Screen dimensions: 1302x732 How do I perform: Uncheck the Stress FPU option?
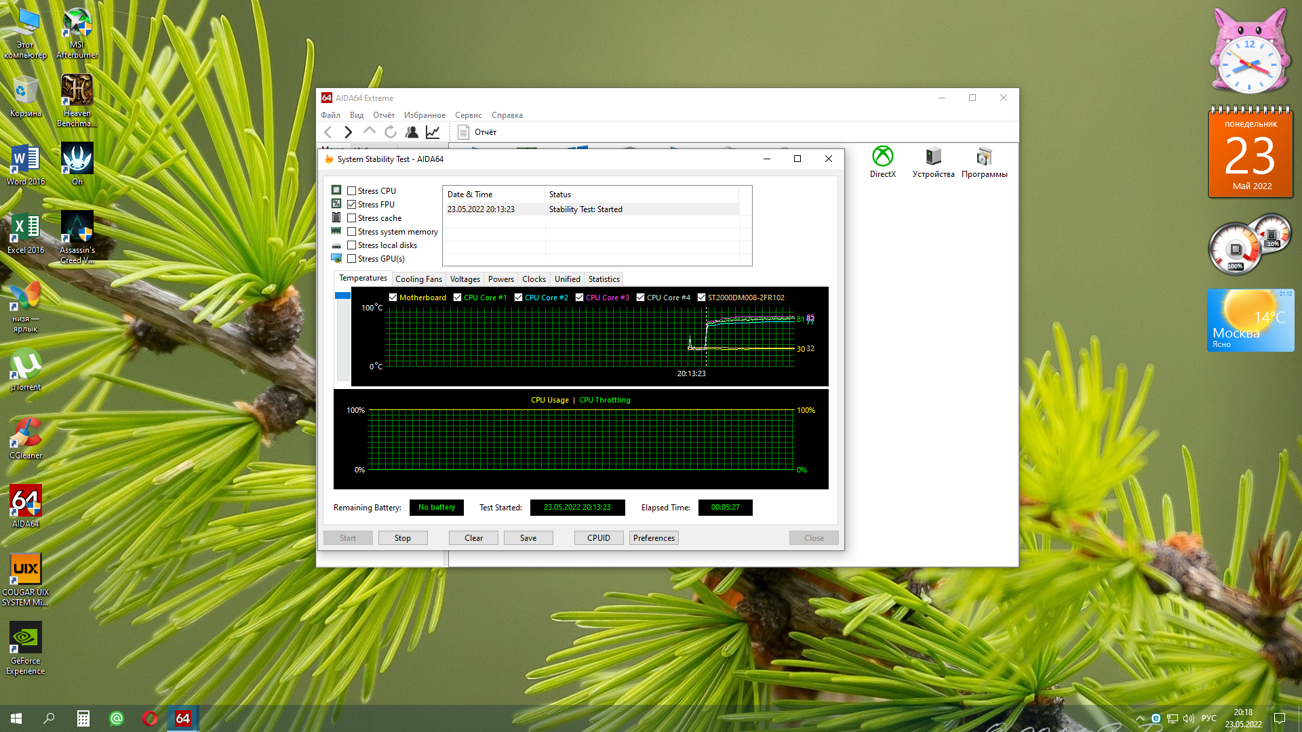click(x=352, y=205)
